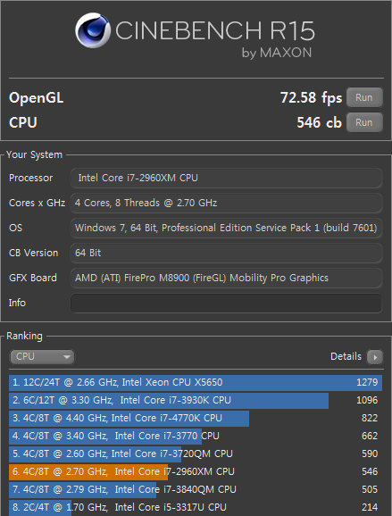This screenshot has height=516, width=392.
Task: Expand ranking Details arrow
Action: coord(375,357)
